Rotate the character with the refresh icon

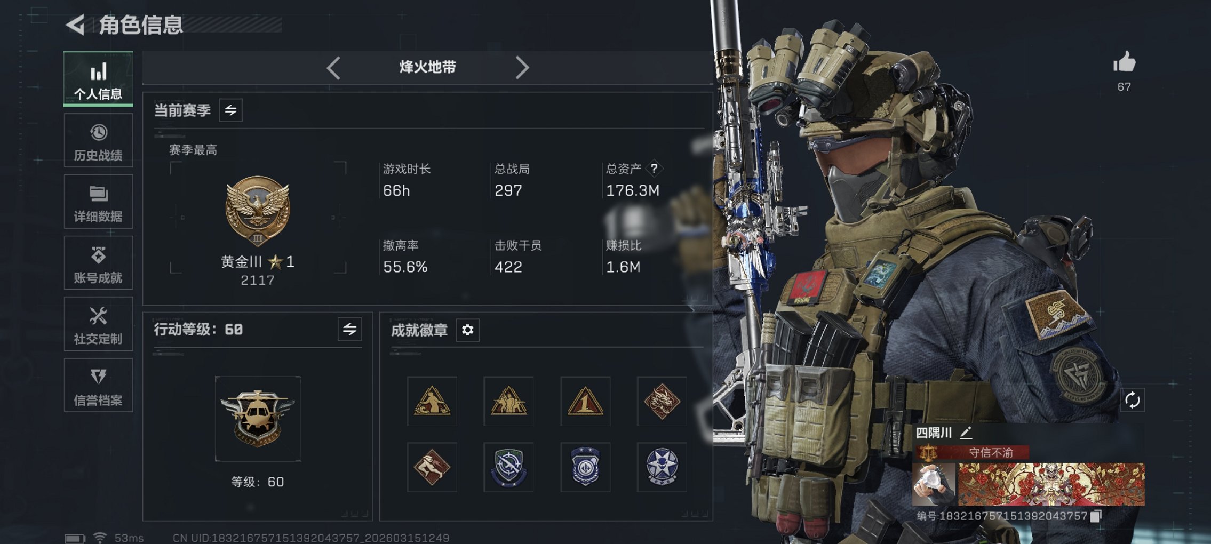pos(1132,400)
